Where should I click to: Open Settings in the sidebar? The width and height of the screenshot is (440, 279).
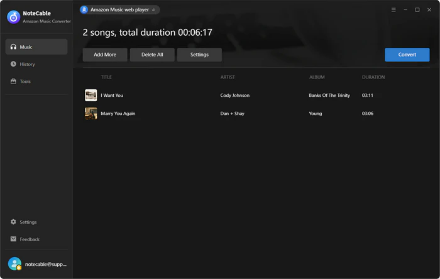tap(36, 222)
